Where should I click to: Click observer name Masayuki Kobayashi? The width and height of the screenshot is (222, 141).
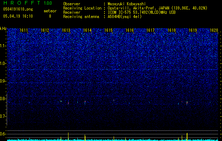coord(127,4)
